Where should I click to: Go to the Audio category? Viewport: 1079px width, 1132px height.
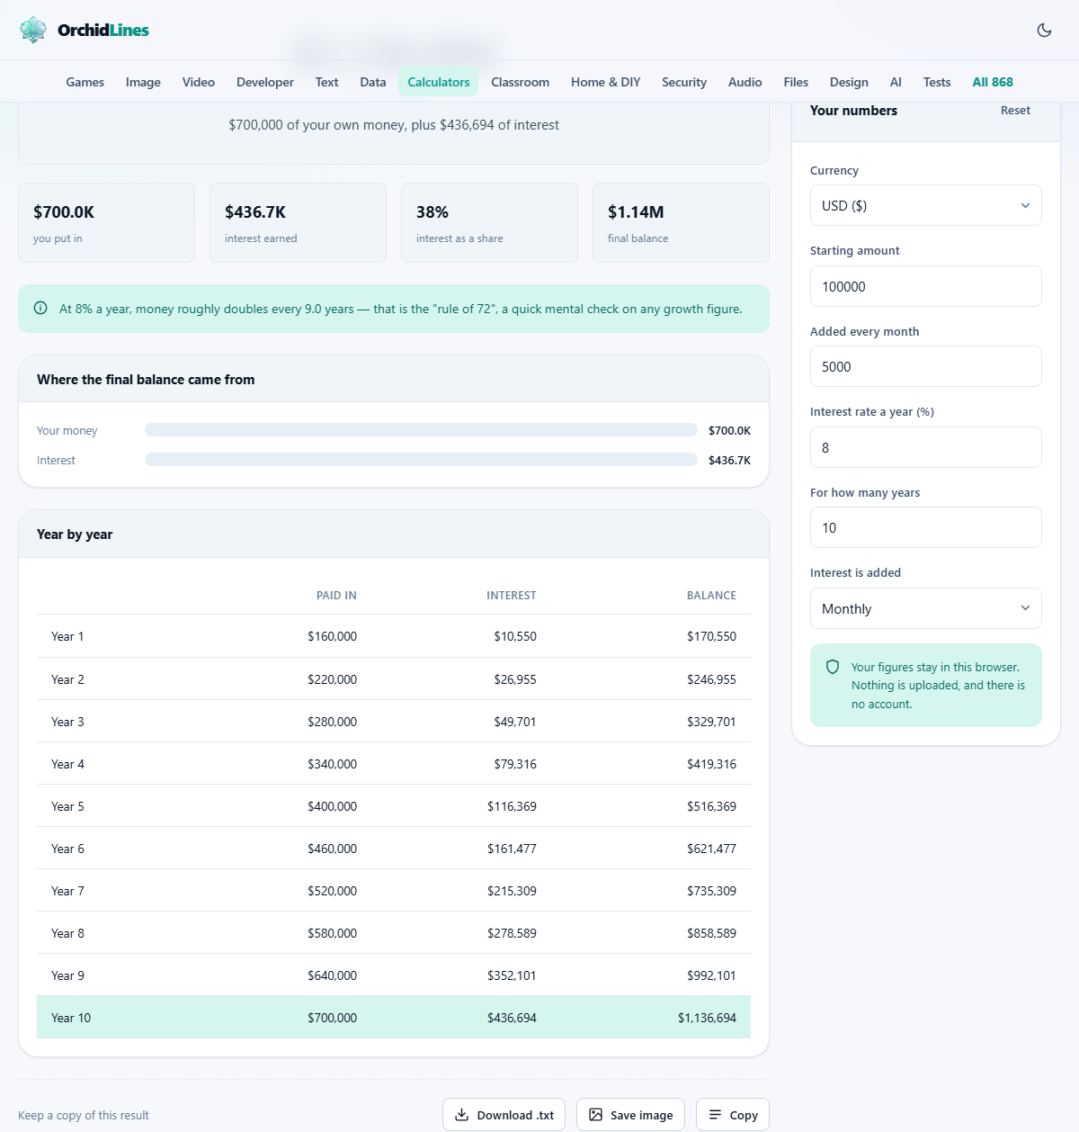pos(745,82)
